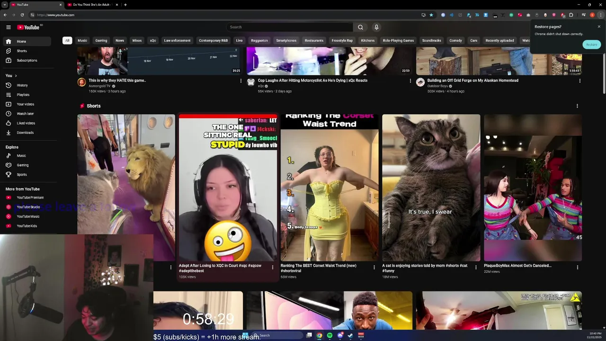
Task: Open options for Corset Waist Trend short
Action: pyautogui.click(x=374, y=268)
